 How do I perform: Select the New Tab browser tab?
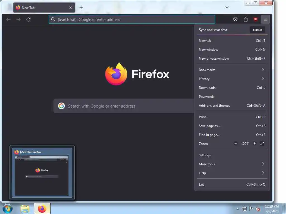[44, 8]
